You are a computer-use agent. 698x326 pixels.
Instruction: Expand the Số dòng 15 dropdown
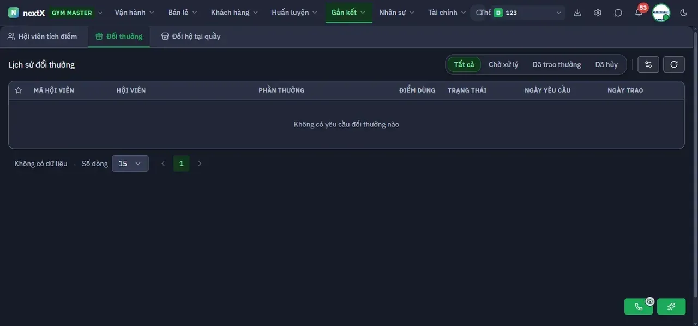click(x=130, y=164)
